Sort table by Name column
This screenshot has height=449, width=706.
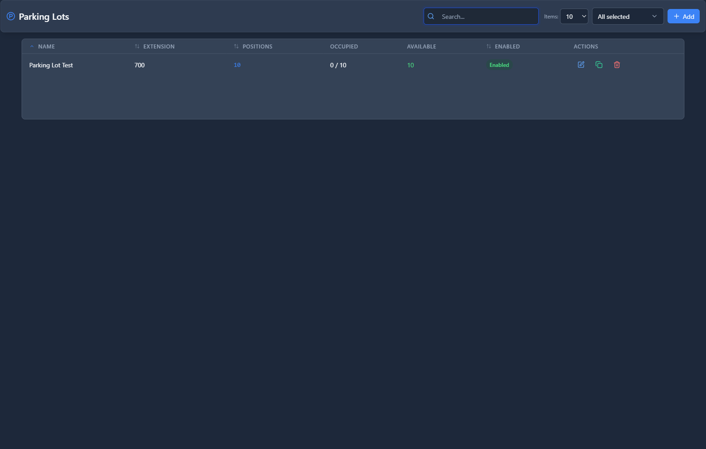pyautogui.click(x=46, y=47)
